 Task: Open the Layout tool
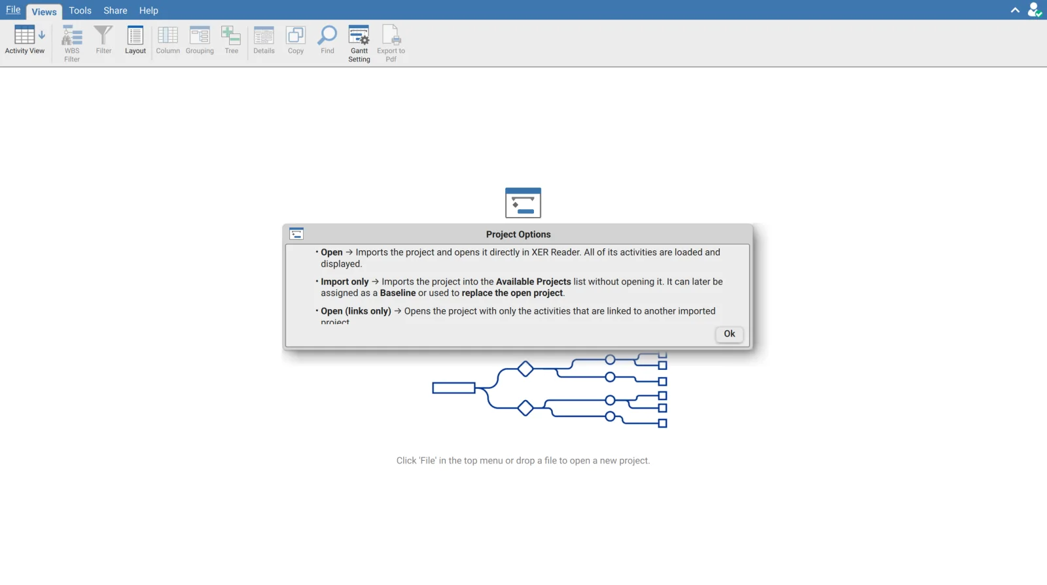[x=135, y=41]
